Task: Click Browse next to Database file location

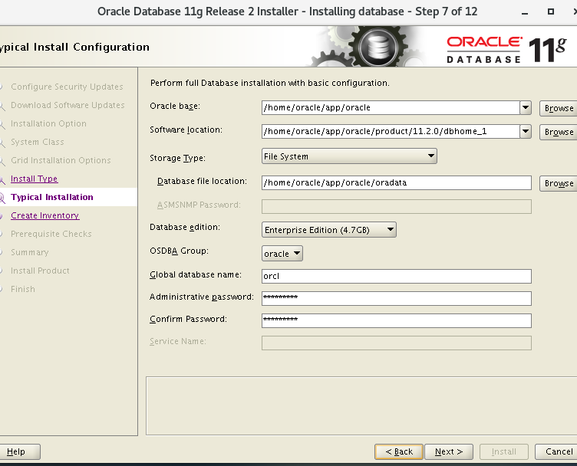Action: tap(559, 183)
